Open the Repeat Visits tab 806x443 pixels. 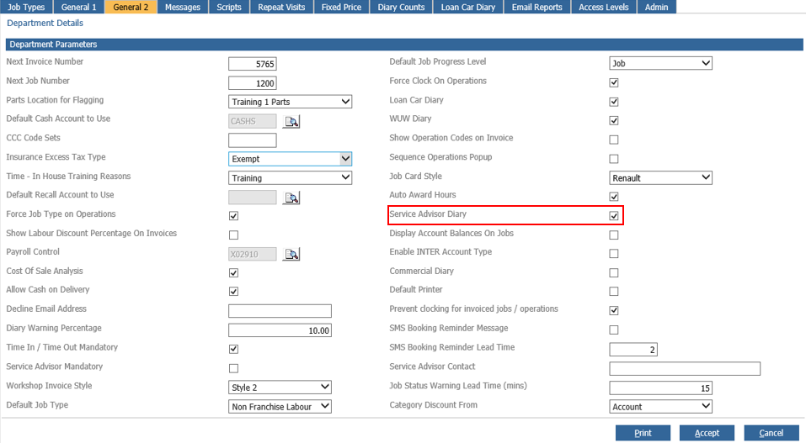281,7
